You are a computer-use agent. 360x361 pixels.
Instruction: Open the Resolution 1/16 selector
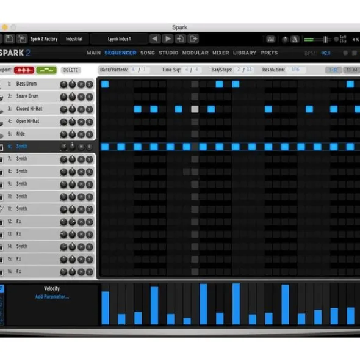295,70
